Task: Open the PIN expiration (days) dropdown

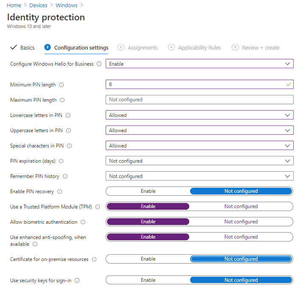Action: point(199,161)
